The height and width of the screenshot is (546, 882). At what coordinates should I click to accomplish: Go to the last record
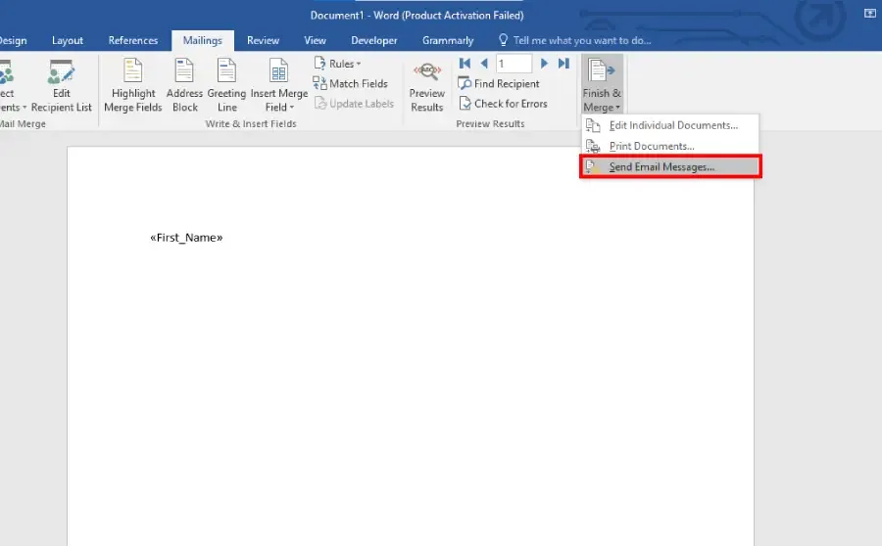[x=563, y=64]
